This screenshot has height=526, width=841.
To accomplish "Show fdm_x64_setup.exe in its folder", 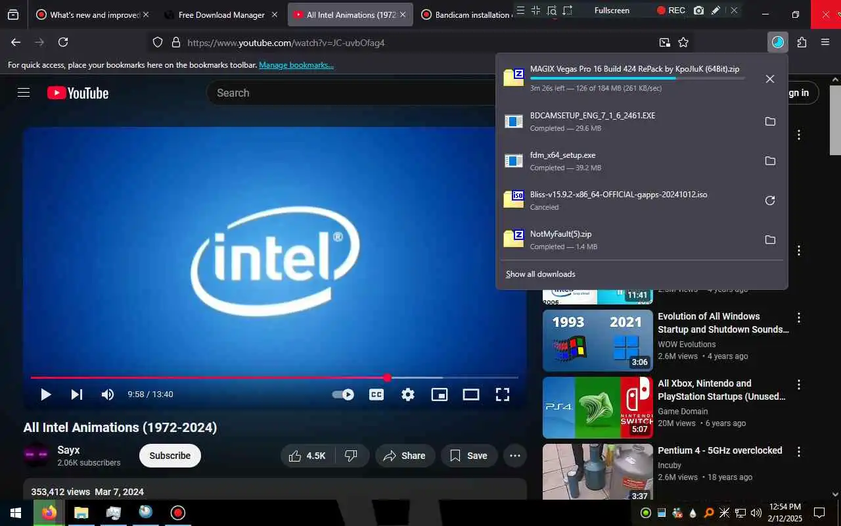I will coord(770,161).
